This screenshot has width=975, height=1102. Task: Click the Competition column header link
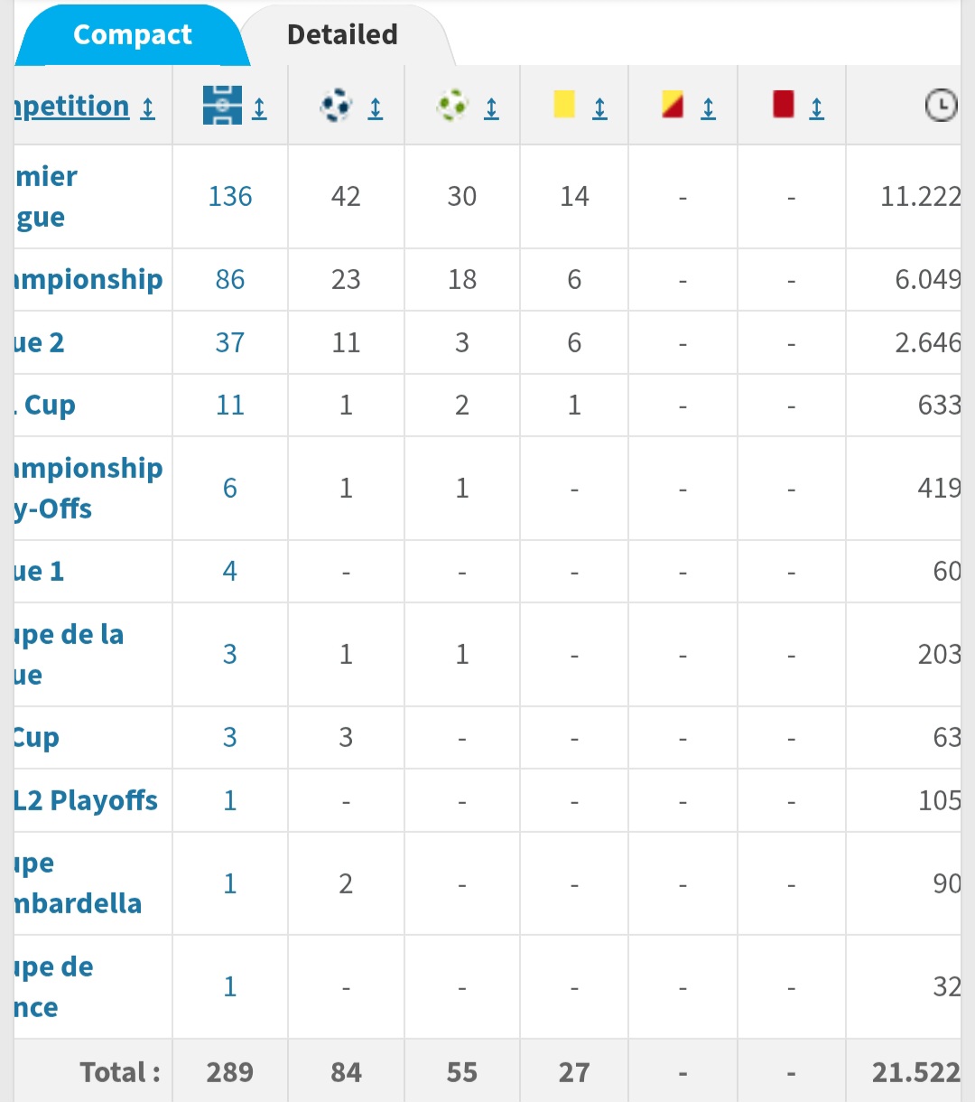(72, 107)
